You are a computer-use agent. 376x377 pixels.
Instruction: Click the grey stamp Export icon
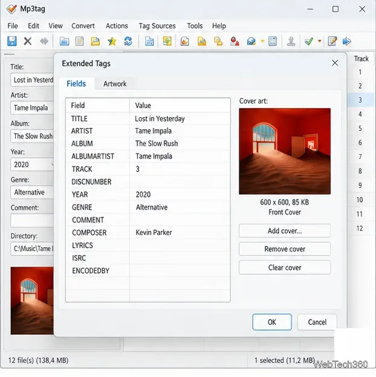291,41
